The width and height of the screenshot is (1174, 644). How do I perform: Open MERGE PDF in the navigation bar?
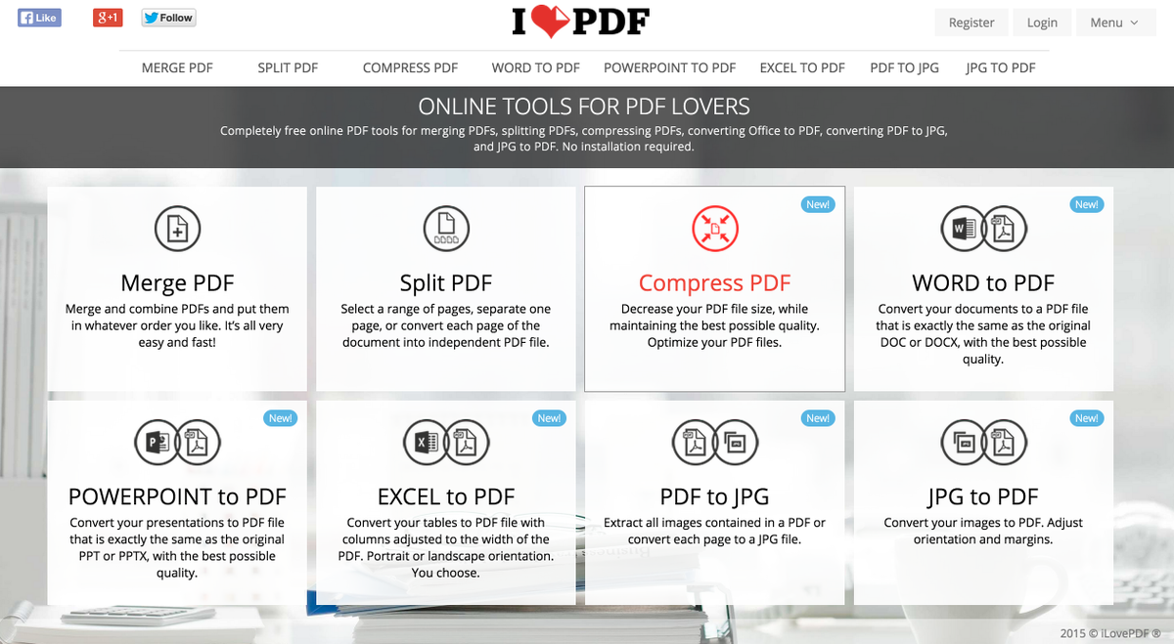pyautogui.click(x=177, y=67)
